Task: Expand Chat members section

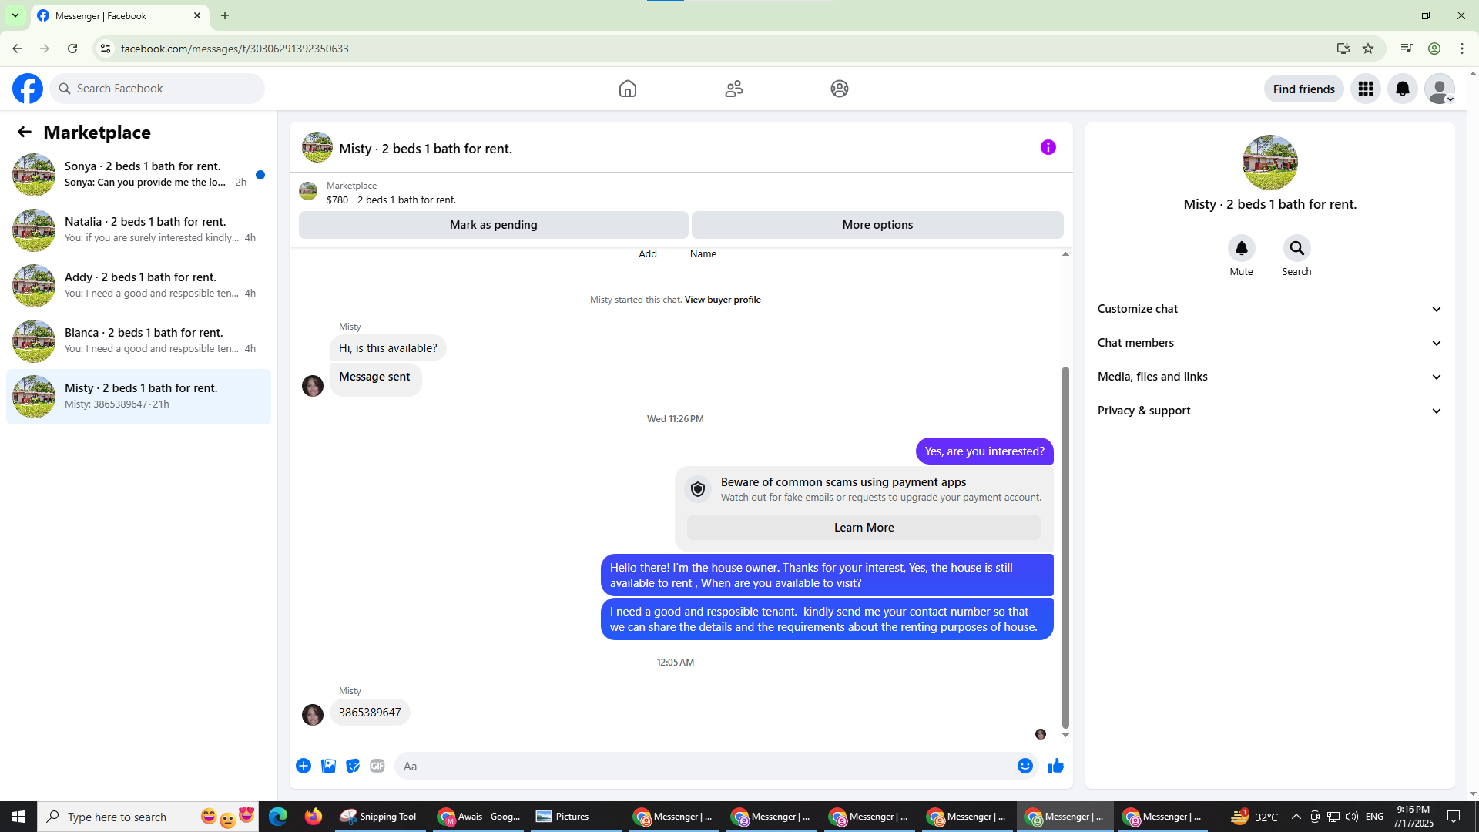Action: [x=1269, y=343]
